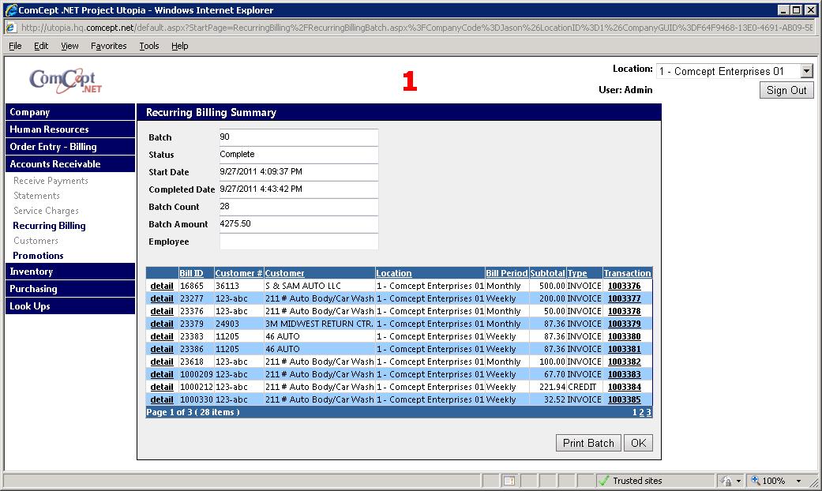Click the pop-up blocker icon in status bar
The width and height of the screenshot is (822, 491).
tap(509, 481)
